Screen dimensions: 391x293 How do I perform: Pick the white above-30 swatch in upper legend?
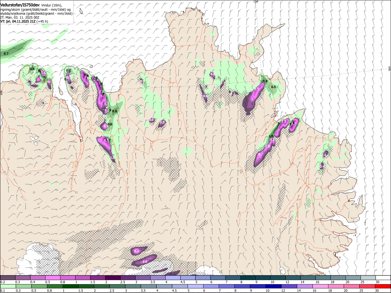(383, 277)
